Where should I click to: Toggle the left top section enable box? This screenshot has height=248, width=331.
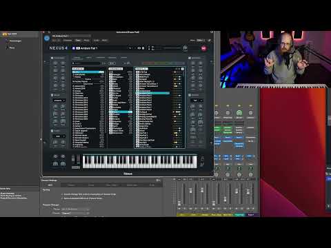tap(52, 58)
